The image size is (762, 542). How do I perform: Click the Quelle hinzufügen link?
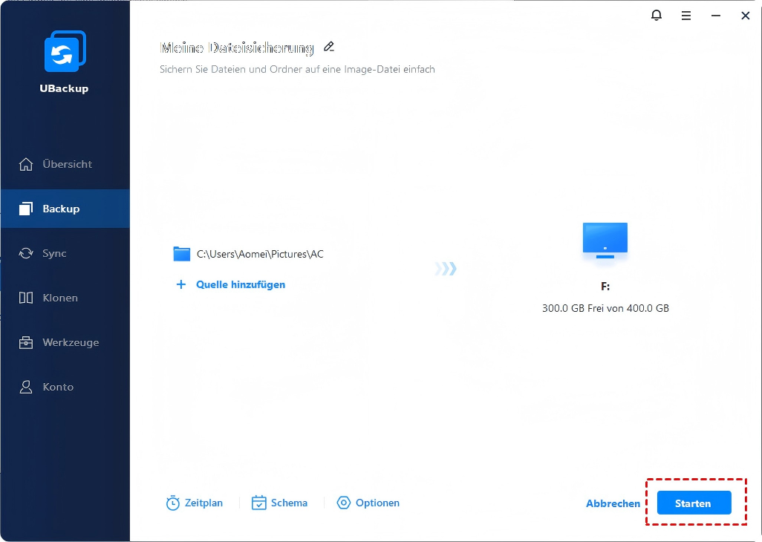click(x=241, y=284)
